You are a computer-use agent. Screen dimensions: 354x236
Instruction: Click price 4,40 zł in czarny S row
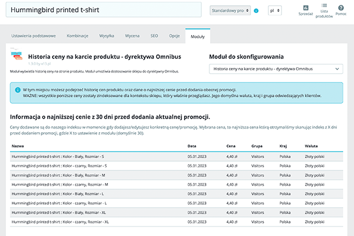(232, 166)
